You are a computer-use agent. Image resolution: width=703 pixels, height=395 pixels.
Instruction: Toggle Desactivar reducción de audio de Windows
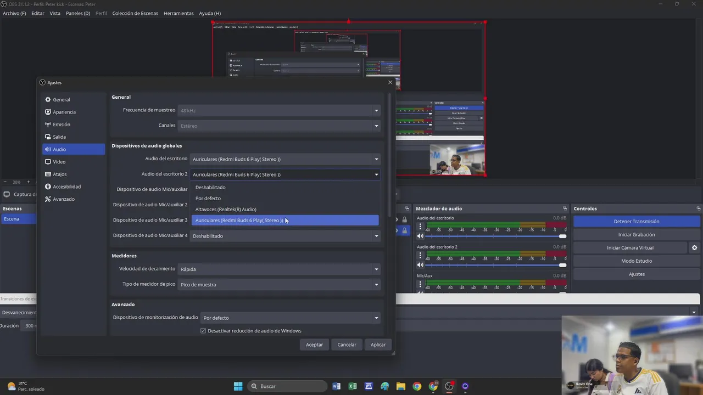pos(203,331)
